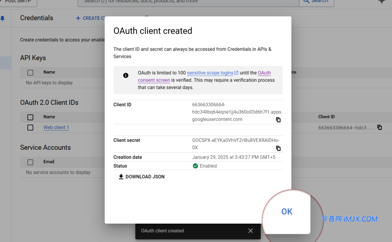The width and height of the screenshot is (392, 242).
Task: Confirm the dialog with OK
Action: pyautogui.click(x=287, y=211)
